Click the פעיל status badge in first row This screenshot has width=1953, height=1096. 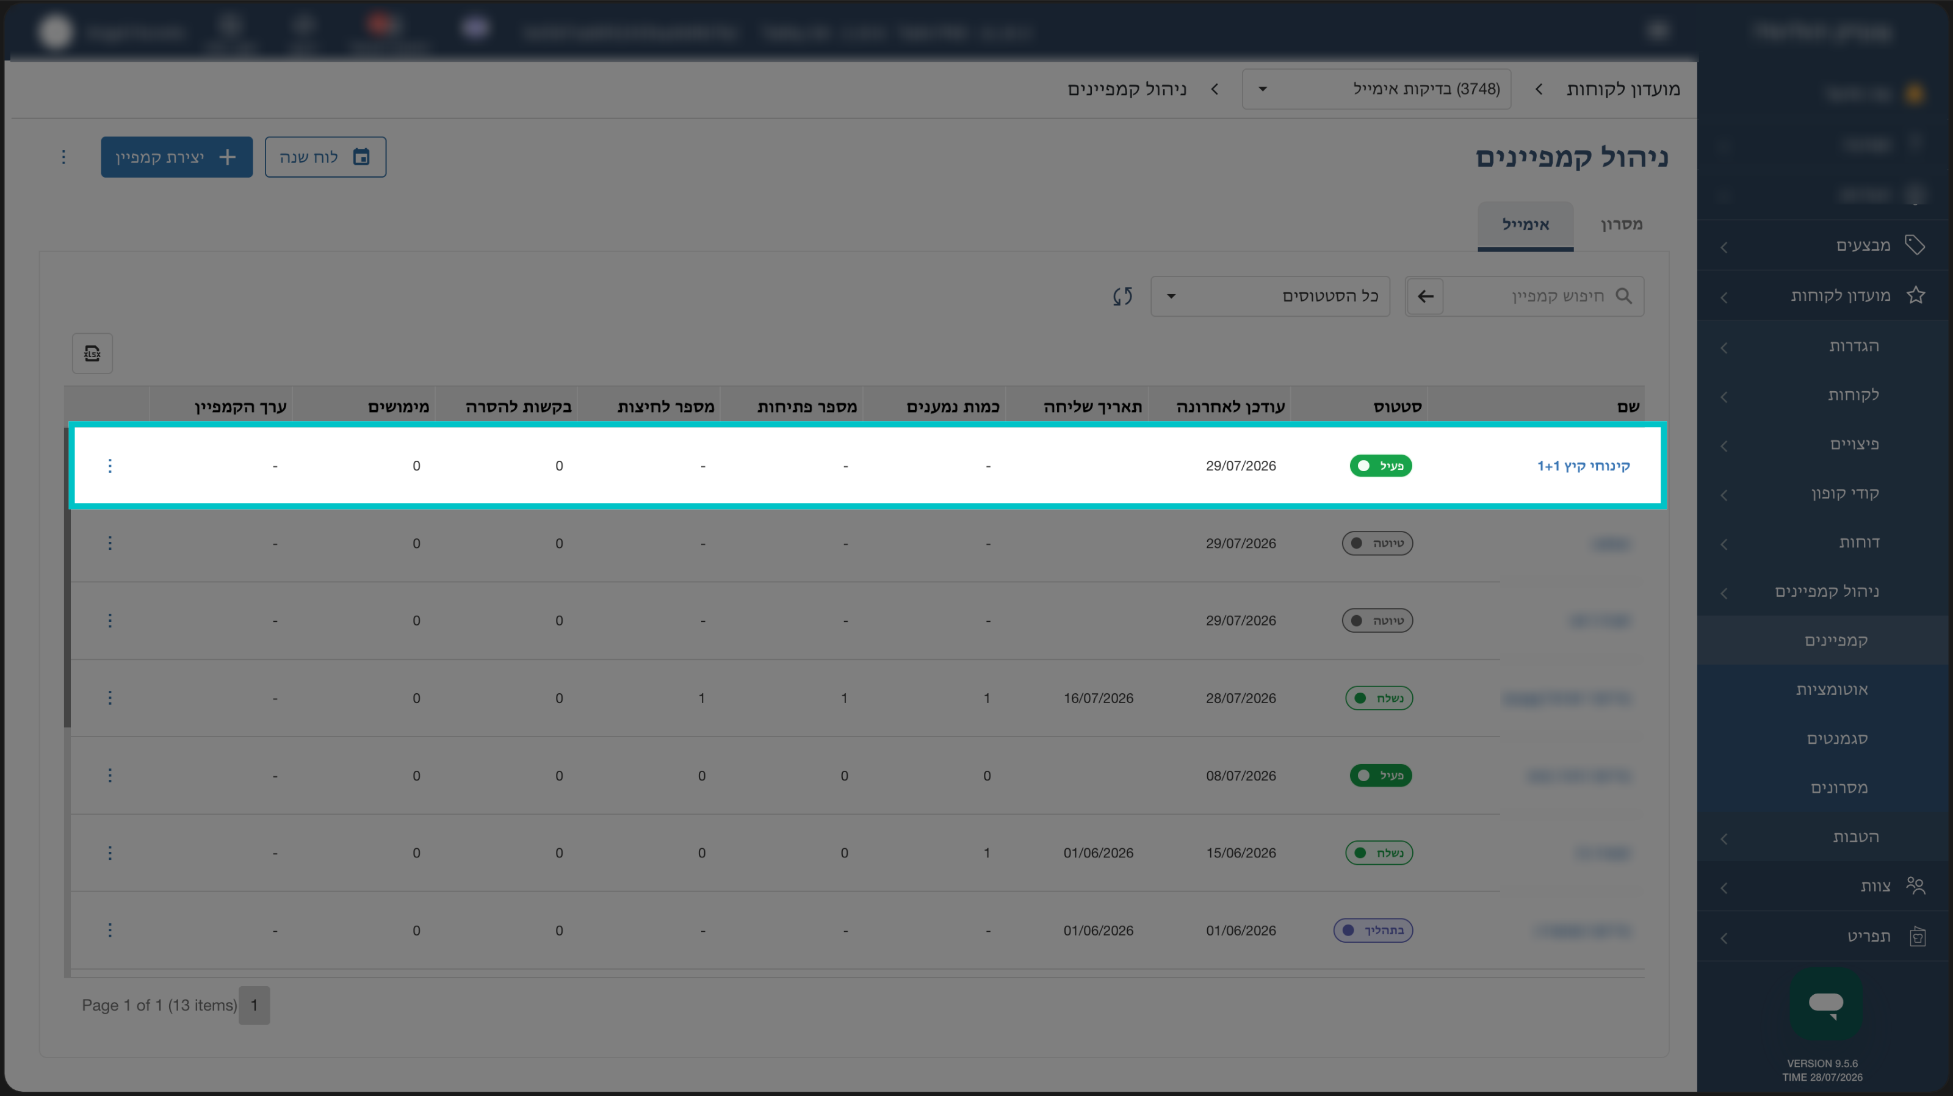click(x=1381, y=466)
